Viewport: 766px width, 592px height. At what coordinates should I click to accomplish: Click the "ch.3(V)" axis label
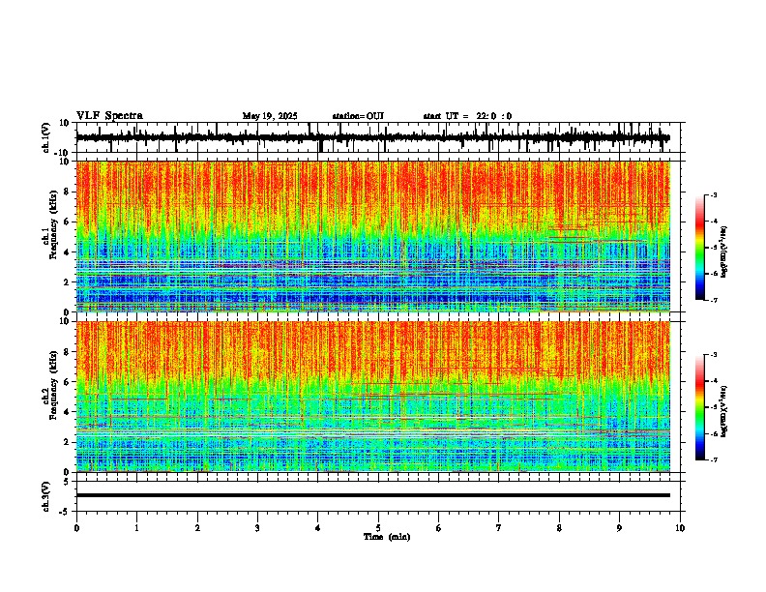46,496
